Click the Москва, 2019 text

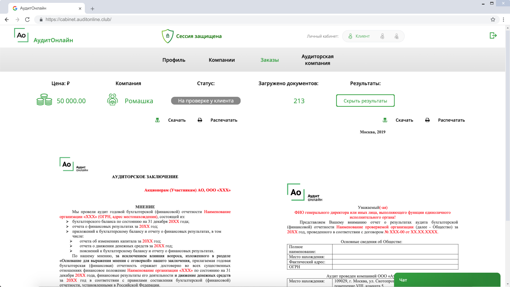coord(373,132)
